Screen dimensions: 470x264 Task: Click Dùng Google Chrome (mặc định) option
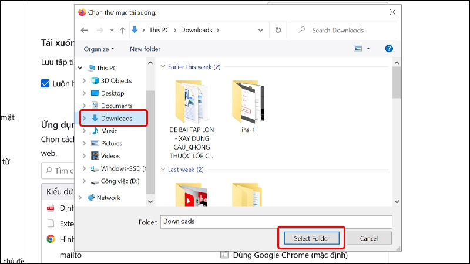(x=290, y=255)
